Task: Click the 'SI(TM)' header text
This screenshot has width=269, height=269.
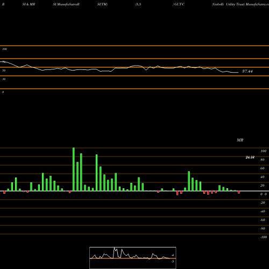Action: tap(102, 4)
